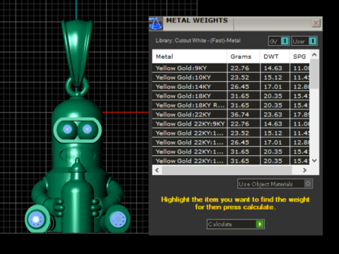Screen dimensions: 339x254
Task: Close the Metal Weights panel
Action: pyautogui.click(x=316, y=23)
